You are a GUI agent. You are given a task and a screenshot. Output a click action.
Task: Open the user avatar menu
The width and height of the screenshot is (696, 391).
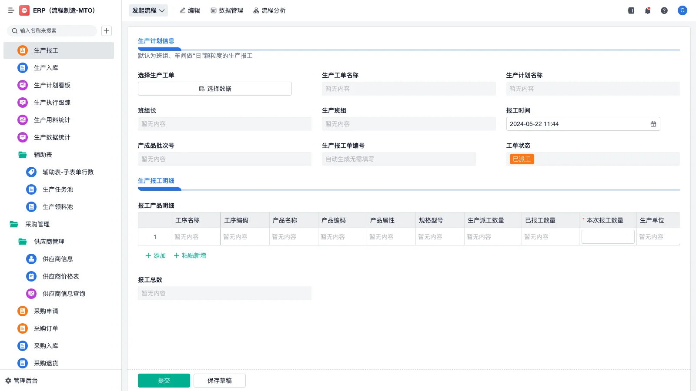[x=683, y=10]
